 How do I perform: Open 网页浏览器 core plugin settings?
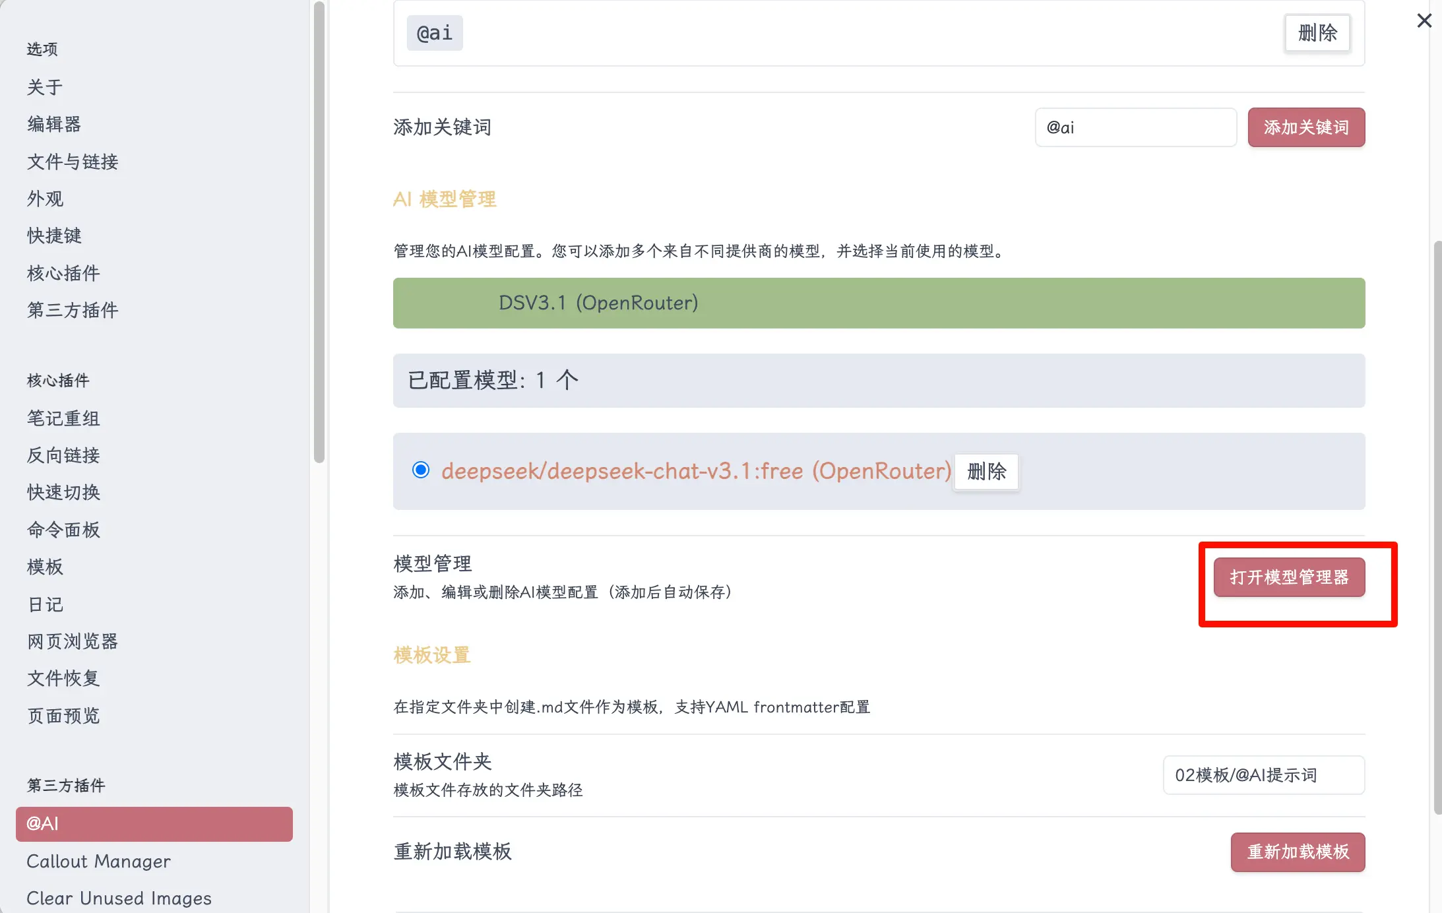tap(73, 641)
